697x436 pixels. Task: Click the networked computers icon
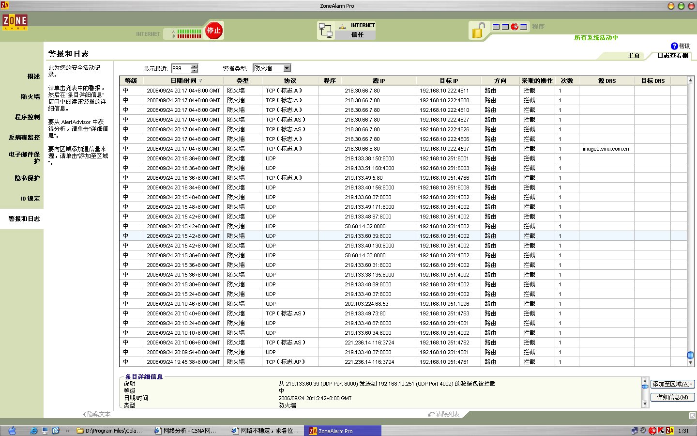(x=325, y=31)
